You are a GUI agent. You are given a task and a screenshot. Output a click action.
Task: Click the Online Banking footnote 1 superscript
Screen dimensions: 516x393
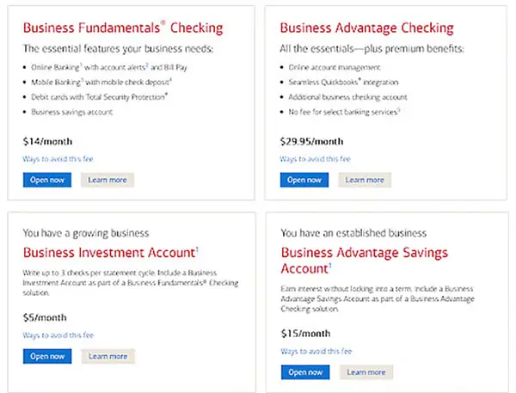[x=81, y=64]
